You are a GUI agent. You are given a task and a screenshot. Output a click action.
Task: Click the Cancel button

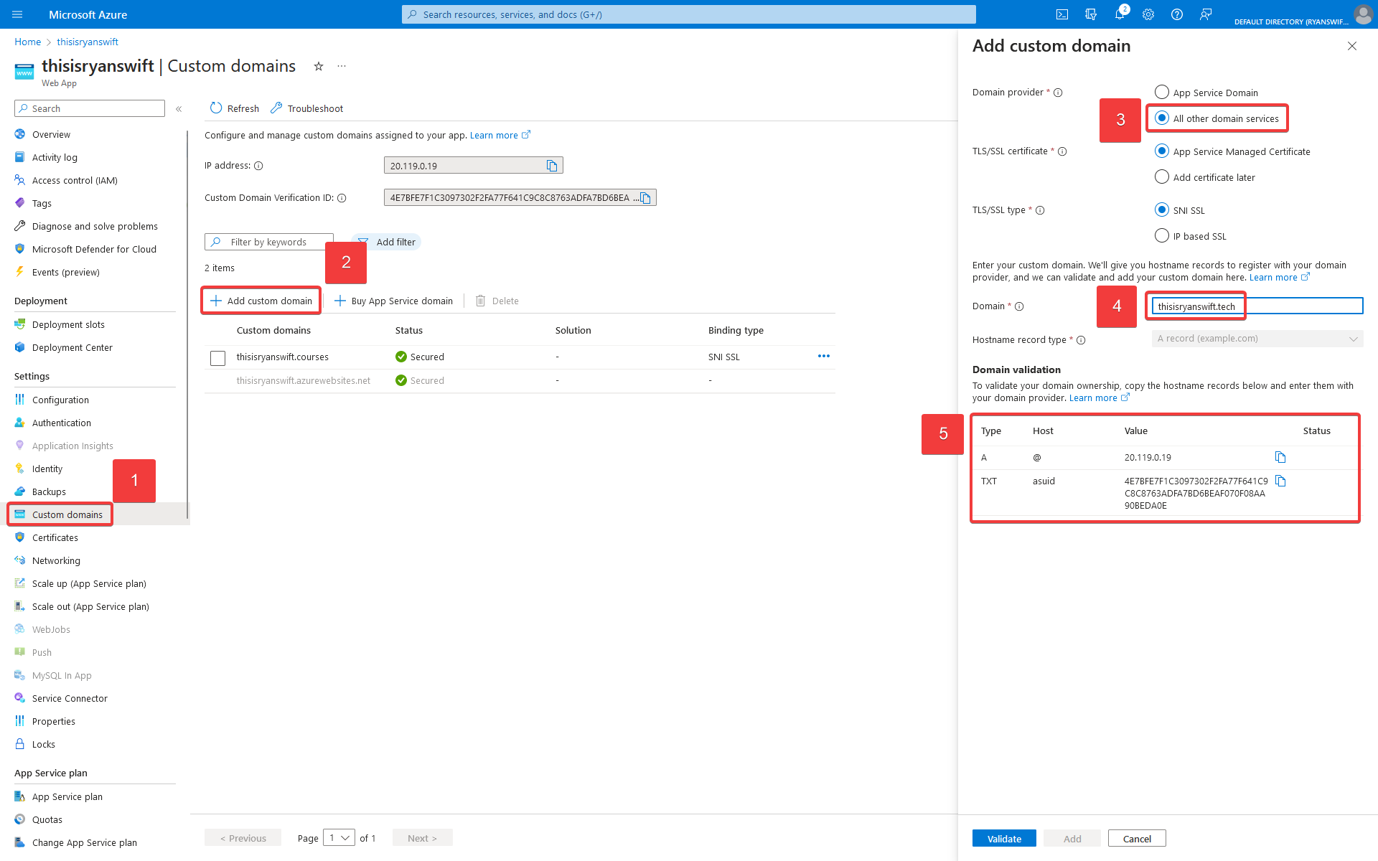tap(1137, 838)
